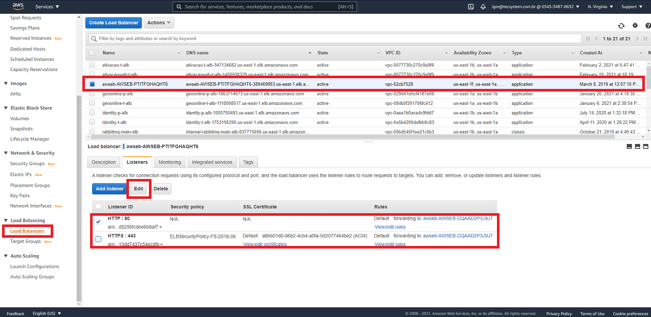Open the Actions dropdown

click(x=159, y=22)
